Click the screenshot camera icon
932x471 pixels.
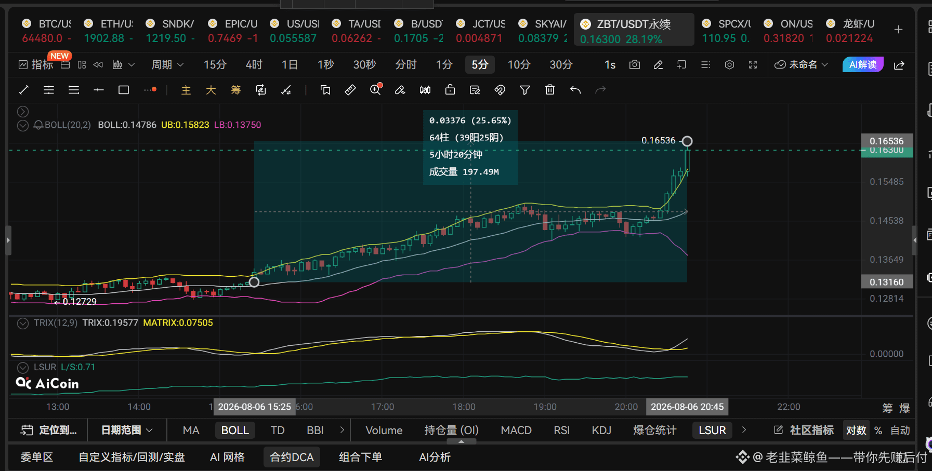pyautogui.click(x=635, y=64)
